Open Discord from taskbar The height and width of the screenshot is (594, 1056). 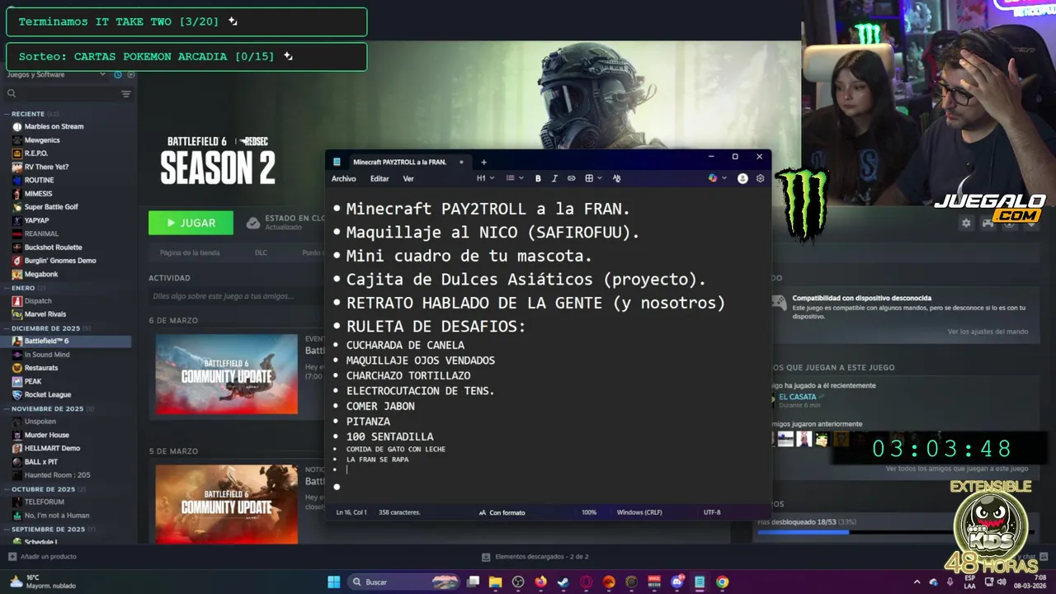tap(677, 582)
